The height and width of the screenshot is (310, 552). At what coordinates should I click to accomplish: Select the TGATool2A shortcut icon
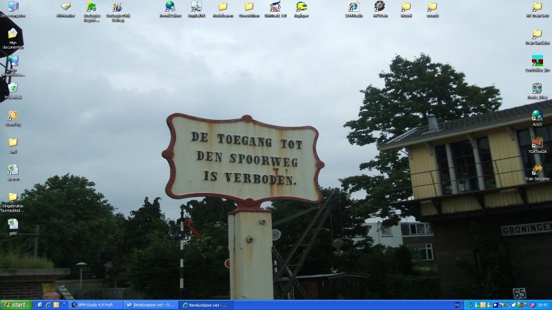[x=538, y=145]
